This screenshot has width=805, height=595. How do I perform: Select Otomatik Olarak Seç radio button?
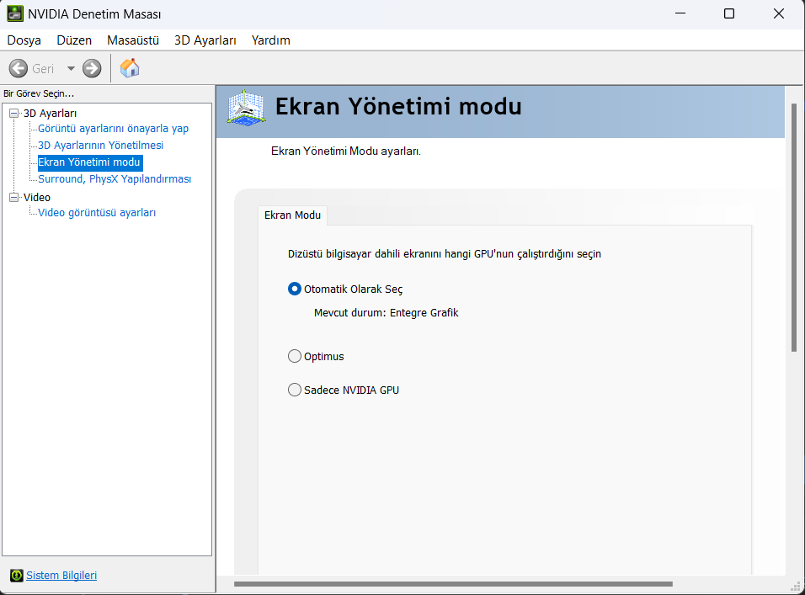pos(294,289)
